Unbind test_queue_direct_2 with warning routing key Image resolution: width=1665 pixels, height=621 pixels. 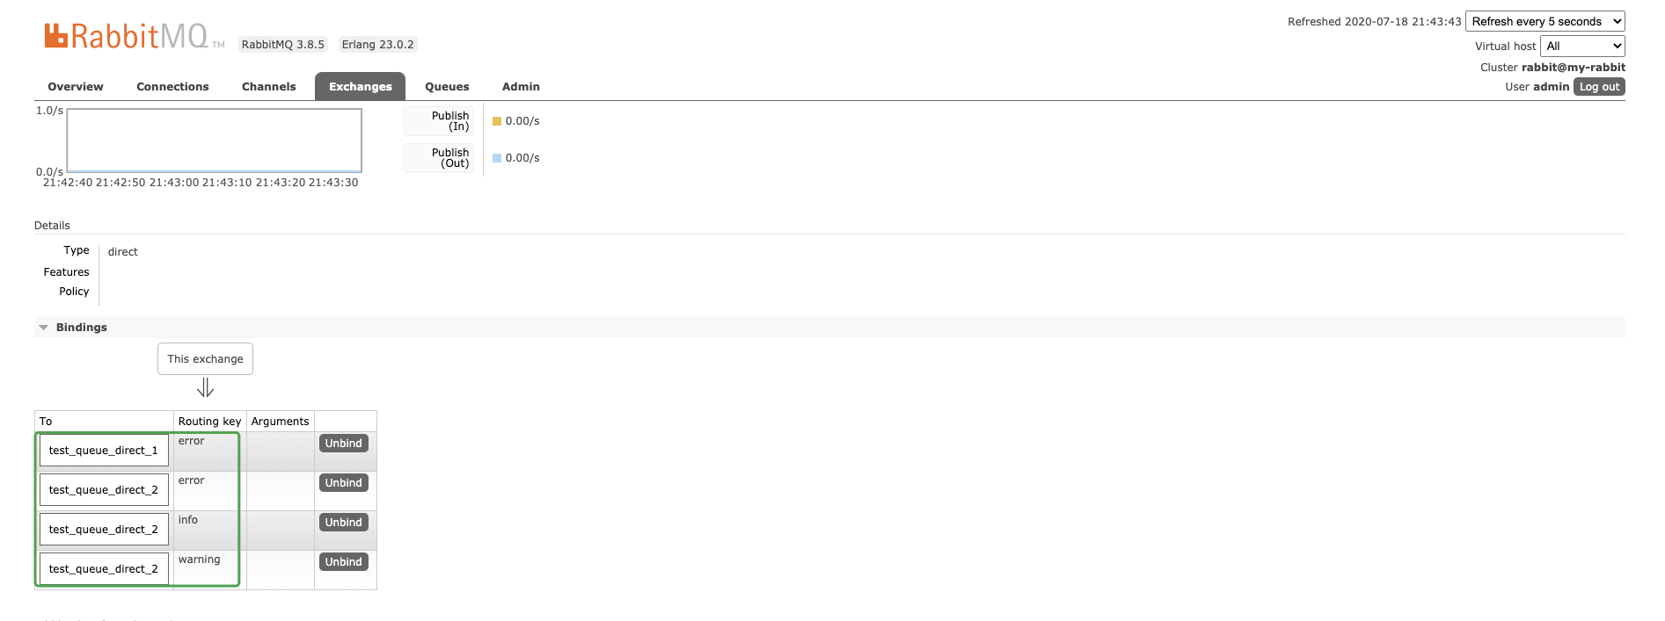click(344, 562)
